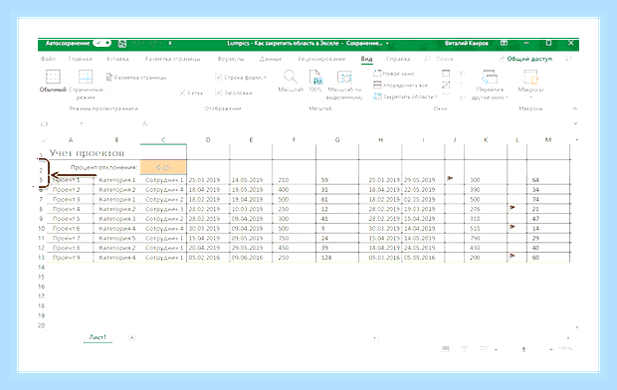This screenshot has height=390, width=617.
Task: Switch to Данные tab
Action: (x=271, y=59)
